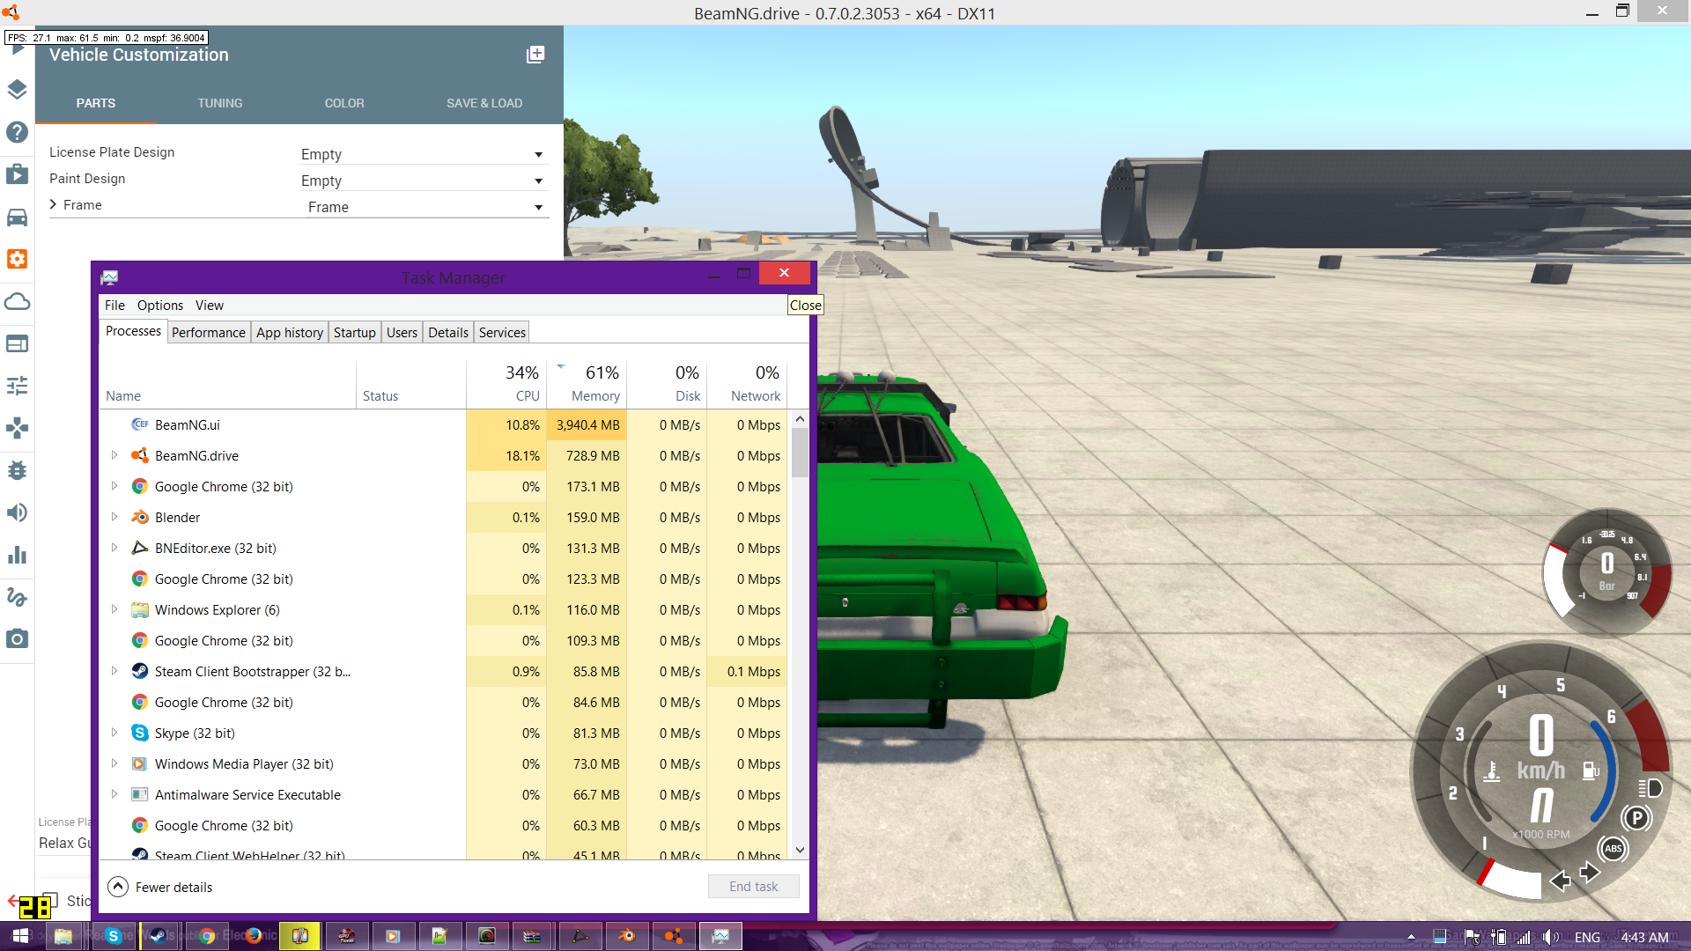Expand the Windows Explorer (6) group
The width and height of the screenshot is (1691, 951).
(x=114, y=609)
